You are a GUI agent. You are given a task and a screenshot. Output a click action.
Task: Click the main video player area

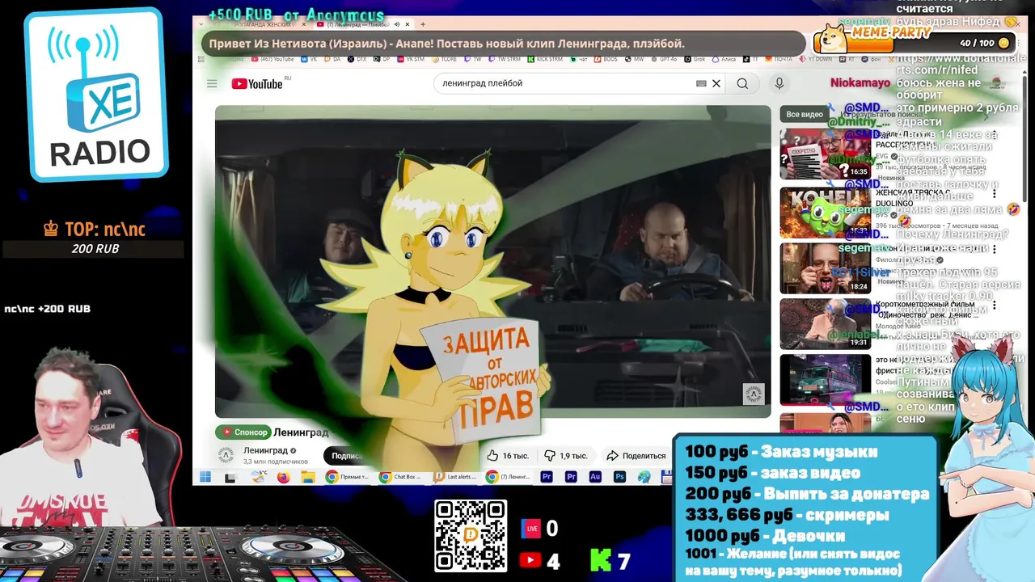coord(493,261)
